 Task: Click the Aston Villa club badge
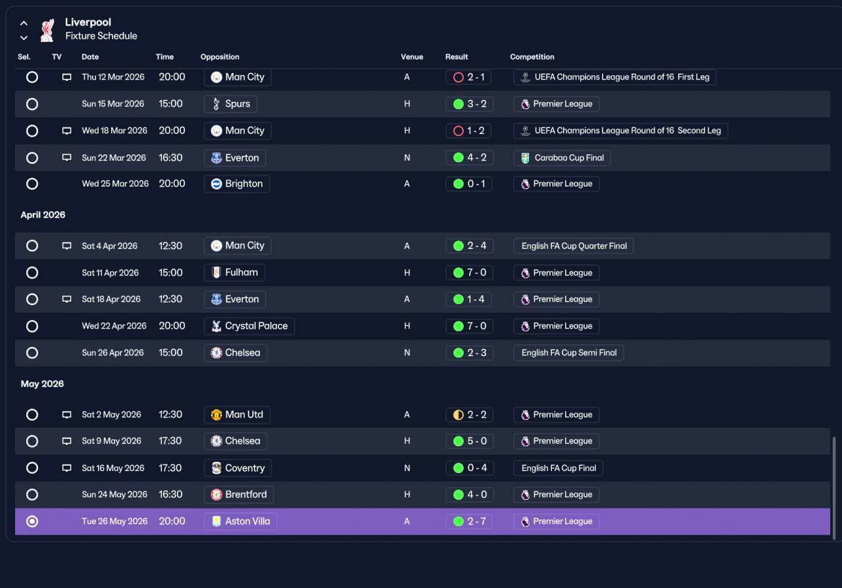(216, 522)
